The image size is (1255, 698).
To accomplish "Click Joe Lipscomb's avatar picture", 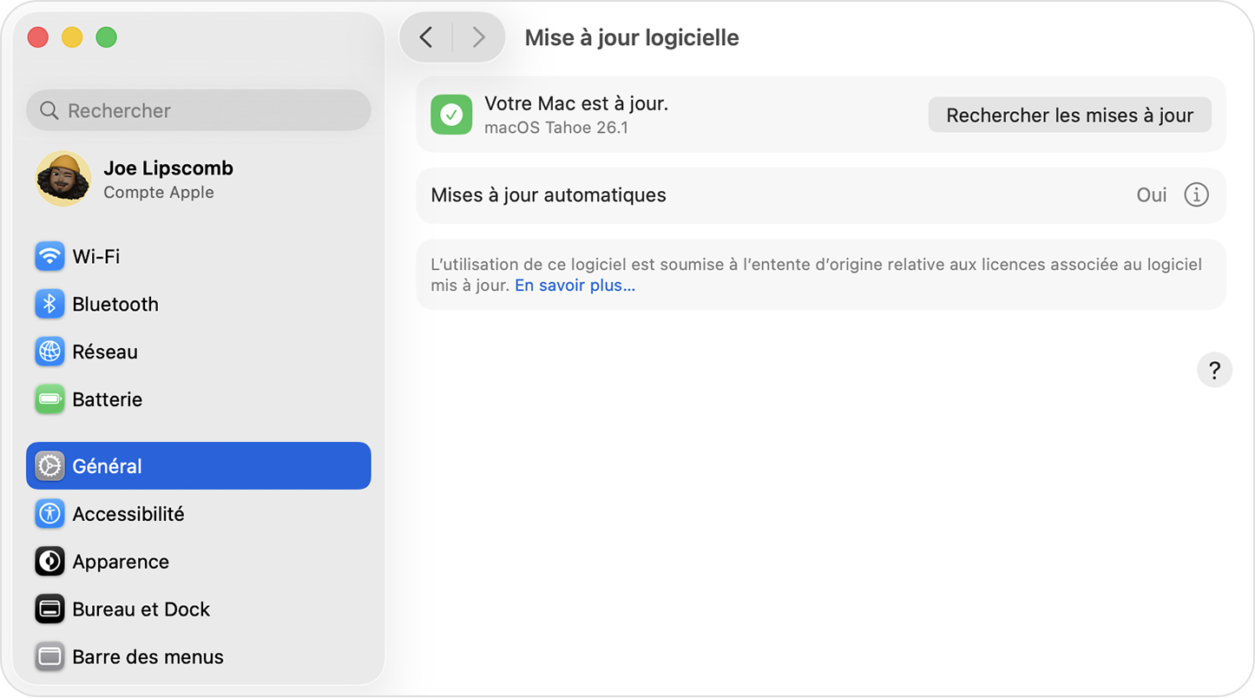I will click(x=63, y=179).
